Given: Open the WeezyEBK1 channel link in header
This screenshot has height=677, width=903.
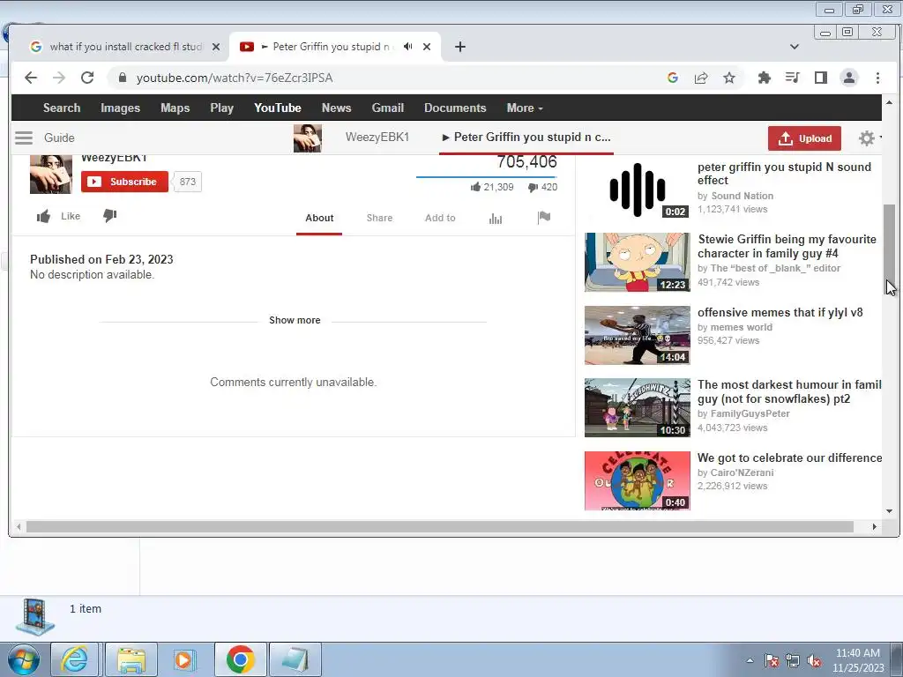Looking at the screenshot, I should click(x=377, y=137).
